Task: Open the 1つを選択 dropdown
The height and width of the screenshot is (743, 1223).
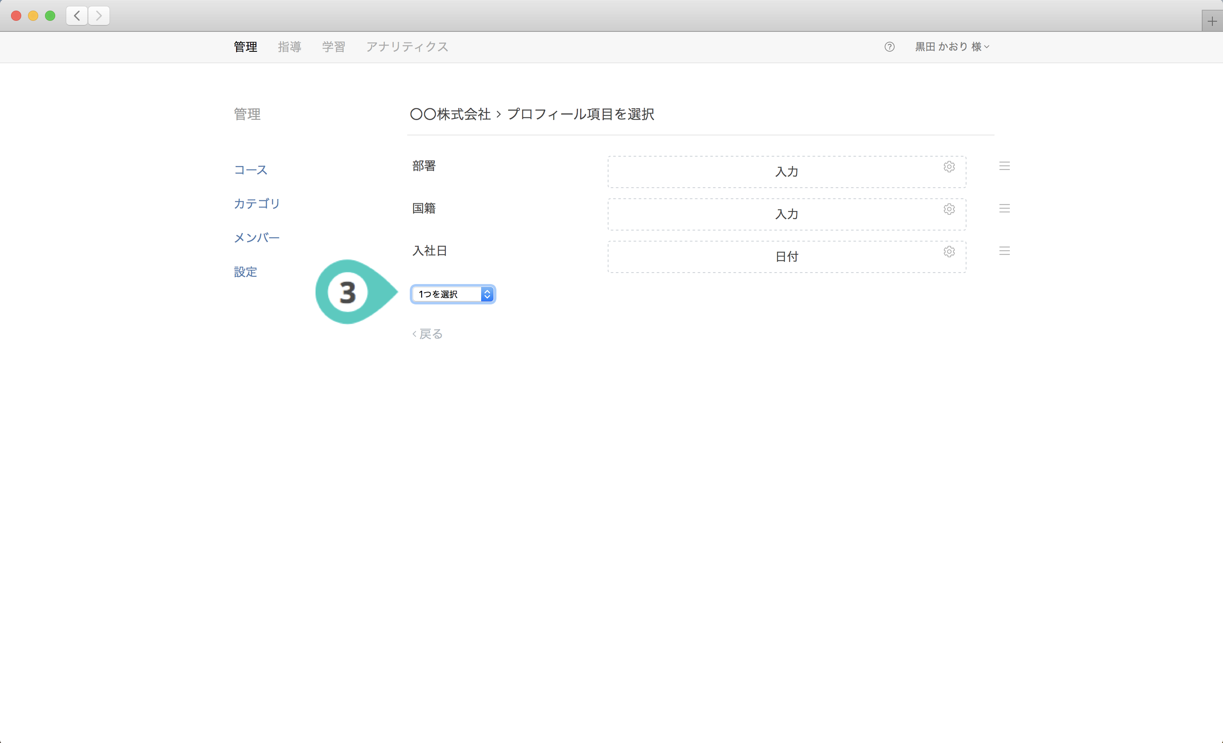Action: coord(453,294)
